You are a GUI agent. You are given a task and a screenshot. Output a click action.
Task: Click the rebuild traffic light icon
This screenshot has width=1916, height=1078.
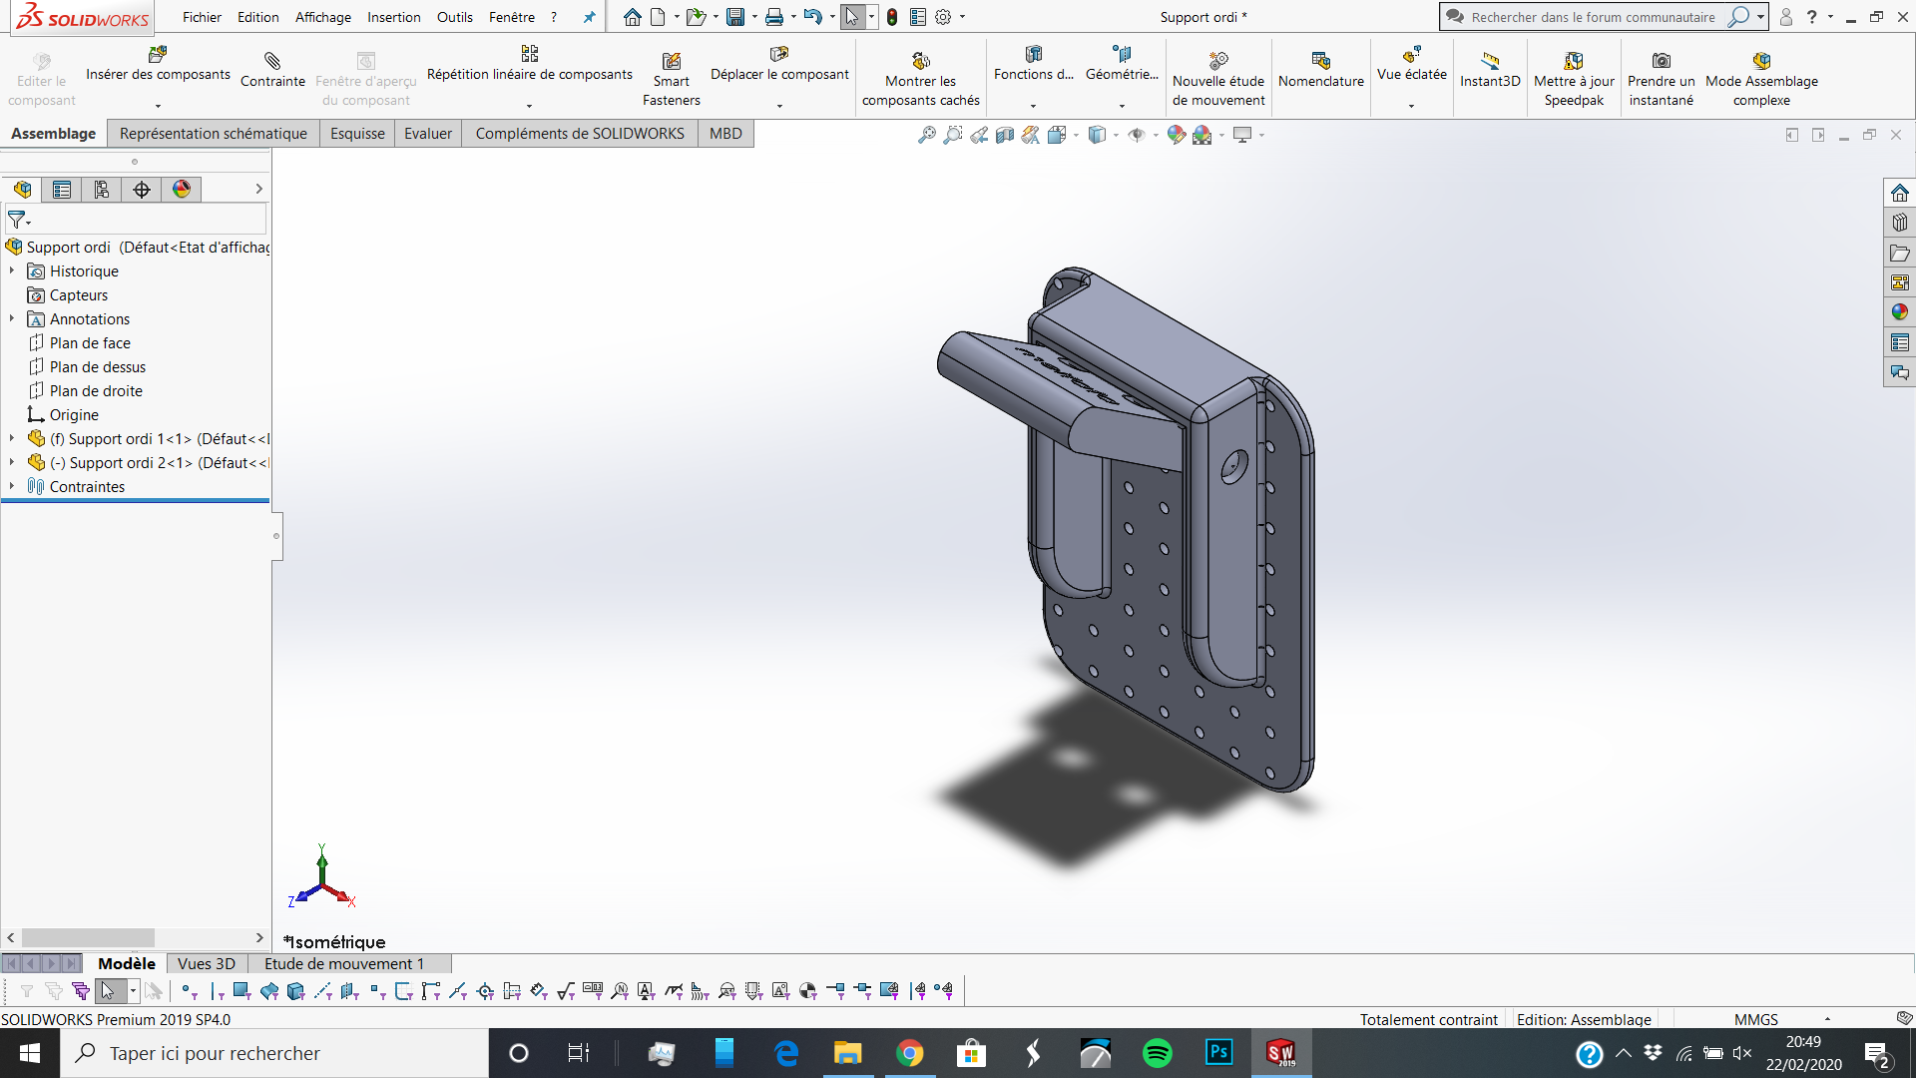(x=892, y=17)
